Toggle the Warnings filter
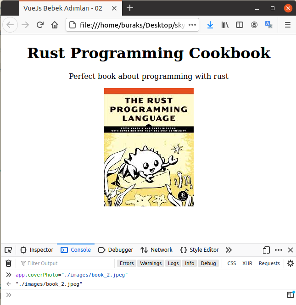296x305 pixels. [x=151, y=263]
